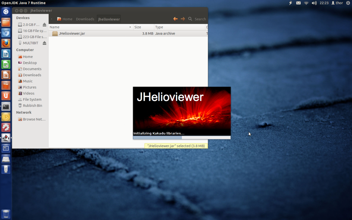Open Ubuntu One from the launcher
The width and height of the screenshot is (352, 220).
coord(6,96)
